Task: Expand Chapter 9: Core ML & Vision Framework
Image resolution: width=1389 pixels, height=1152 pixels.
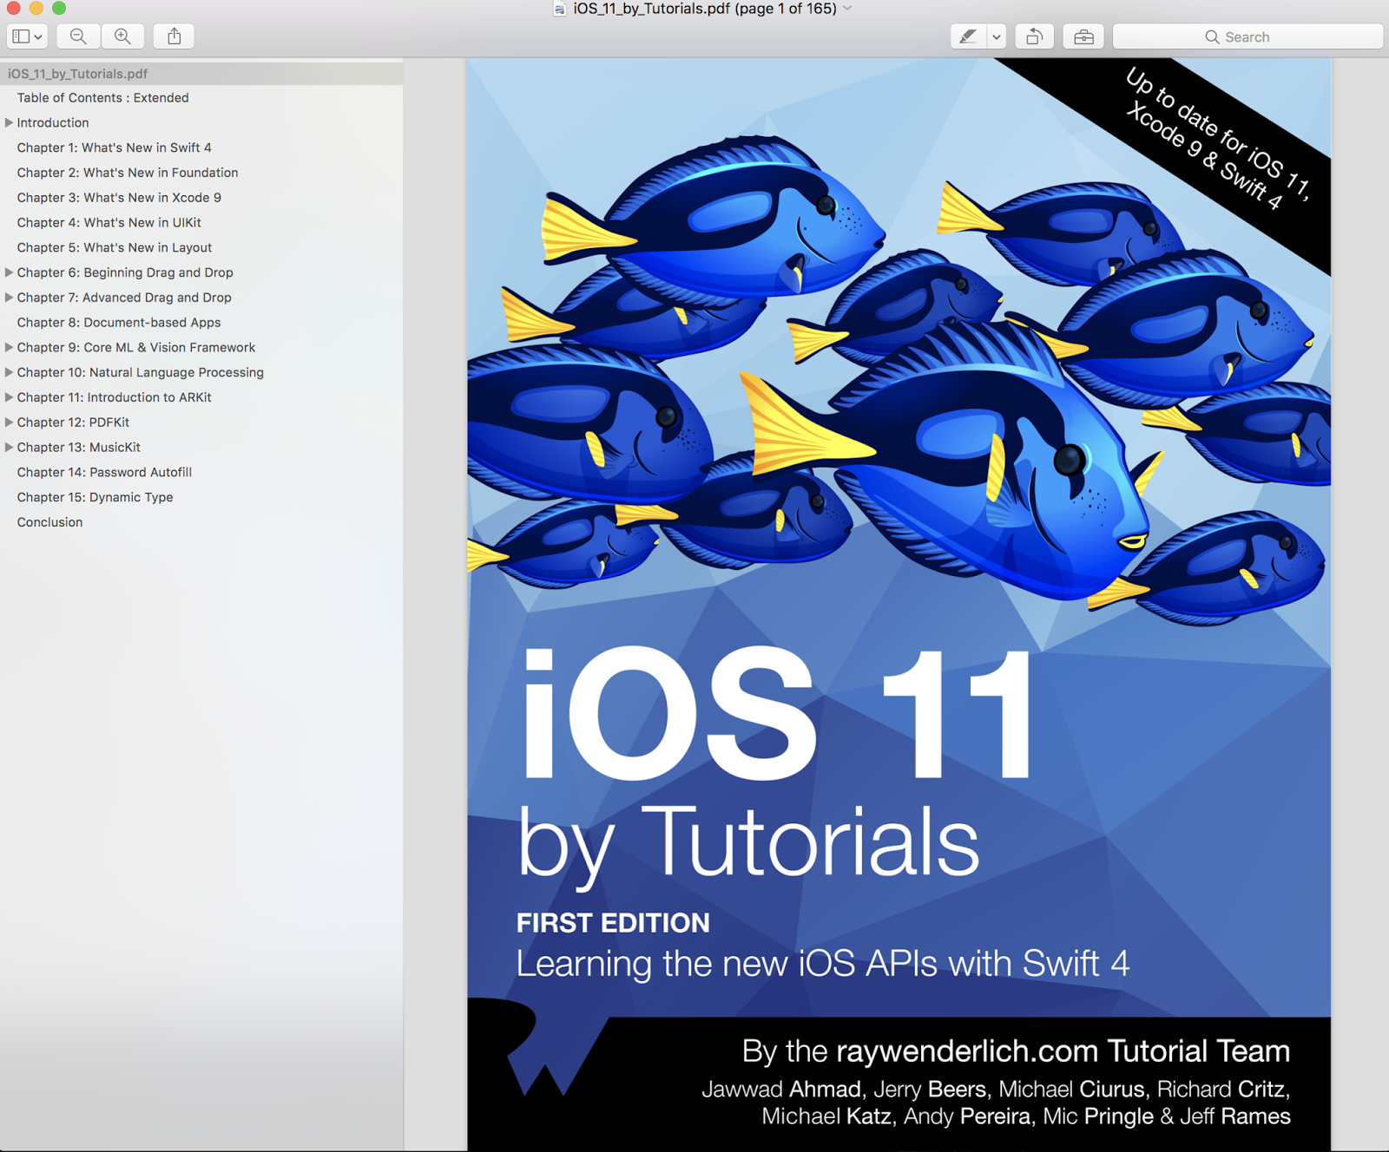Action: tap(9, 348)
